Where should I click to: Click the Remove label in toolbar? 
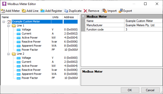click(94, 11)
